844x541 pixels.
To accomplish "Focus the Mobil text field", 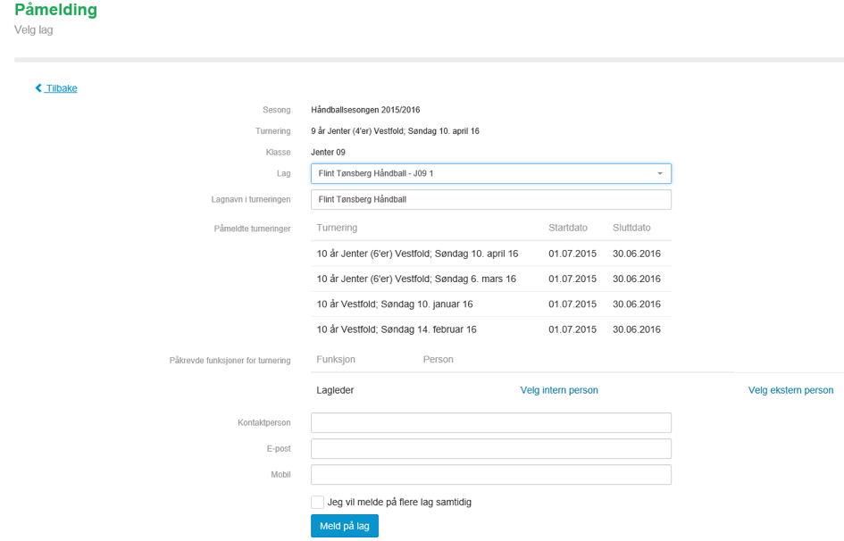I will coord(490,474).
